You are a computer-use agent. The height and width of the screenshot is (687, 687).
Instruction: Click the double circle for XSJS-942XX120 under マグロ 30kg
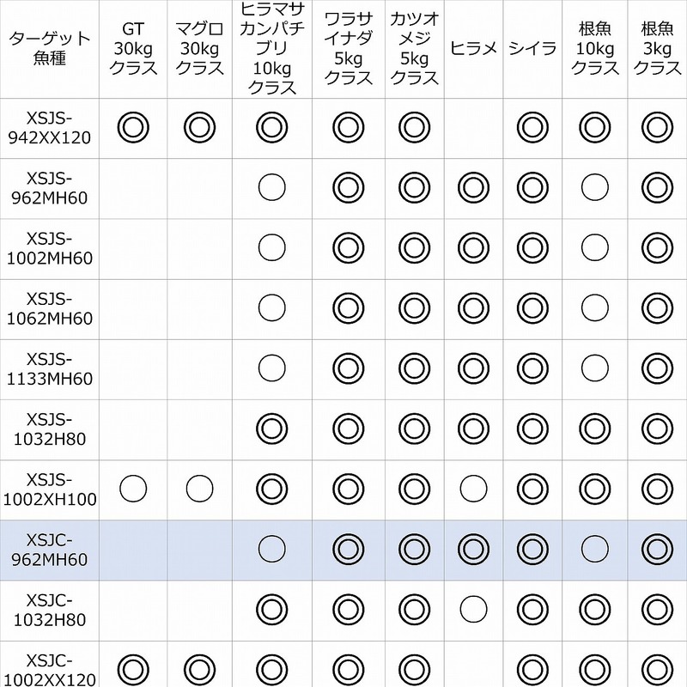tap(200, 128)
